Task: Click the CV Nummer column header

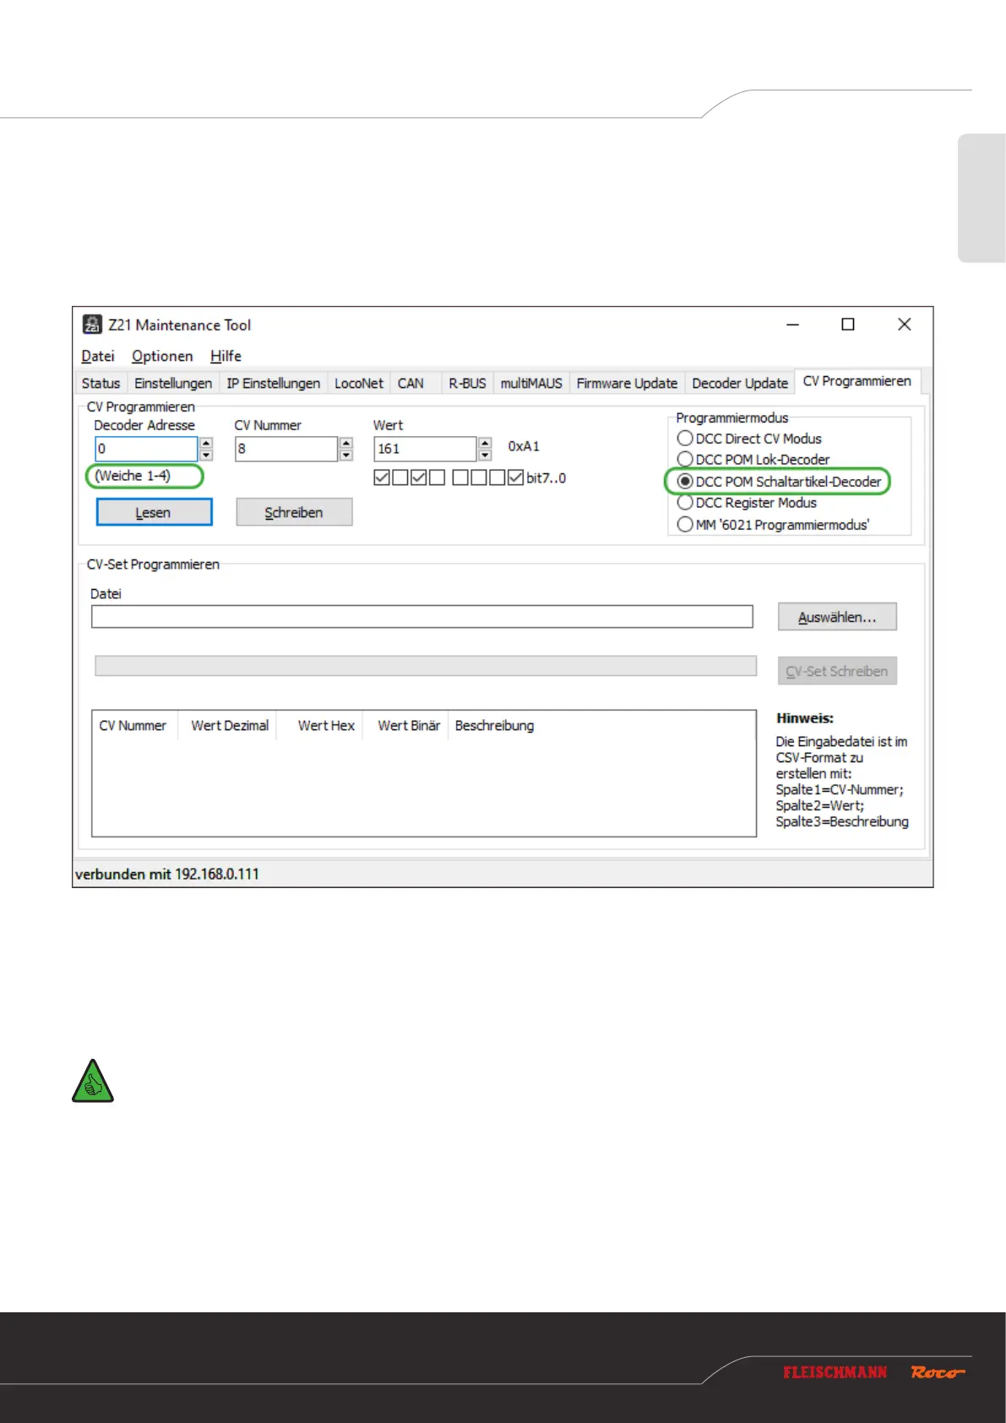Action: click(133, 725)
